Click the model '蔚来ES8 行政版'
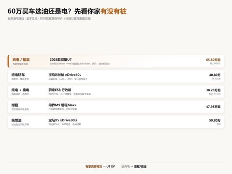Viewport: 232px width, 174px height. point(60,90)
